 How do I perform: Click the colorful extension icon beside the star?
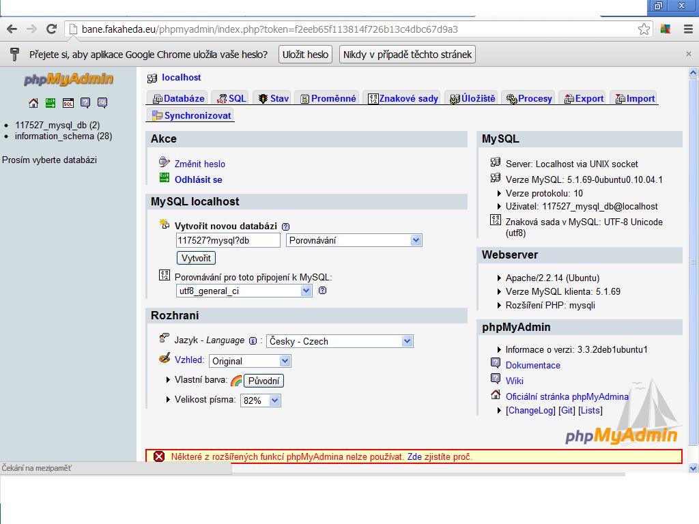tap(666, 29)
